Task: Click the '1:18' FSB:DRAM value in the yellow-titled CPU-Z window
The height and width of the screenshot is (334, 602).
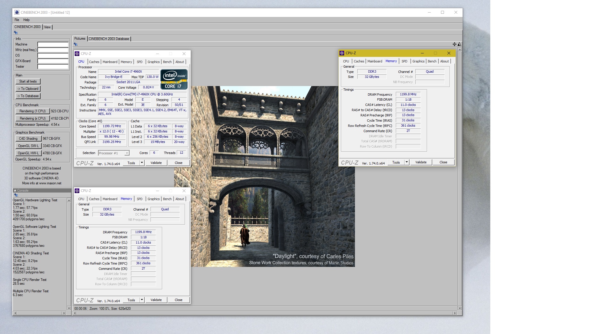Action: (408, 99)
